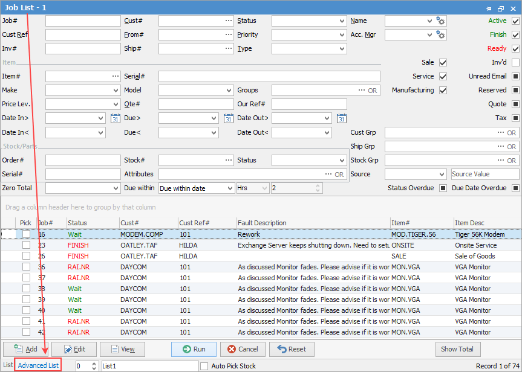Click the gear icon beside Acc. Mgr
This screenshot has height=372, width=522.
tap(441, 35)
